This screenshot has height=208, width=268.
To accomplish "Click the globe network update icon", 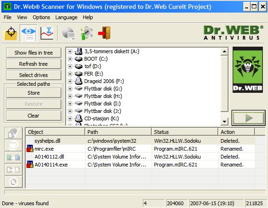I will [68, 33].
